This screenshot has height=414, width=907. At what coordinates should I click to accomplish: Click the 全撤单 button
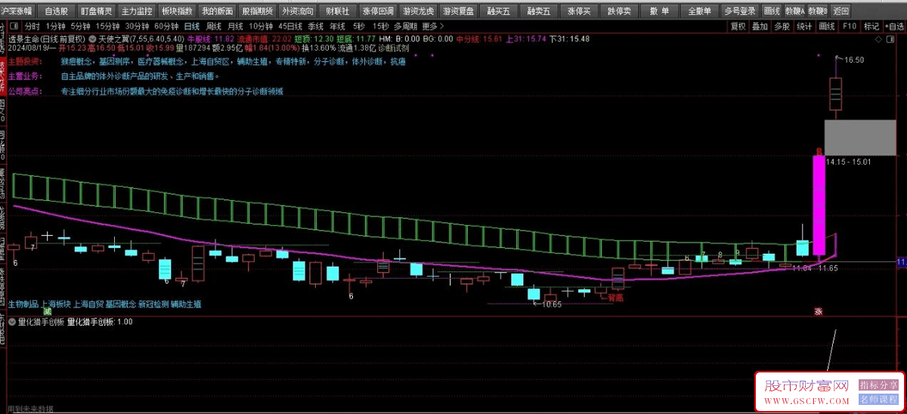point(700,11)
